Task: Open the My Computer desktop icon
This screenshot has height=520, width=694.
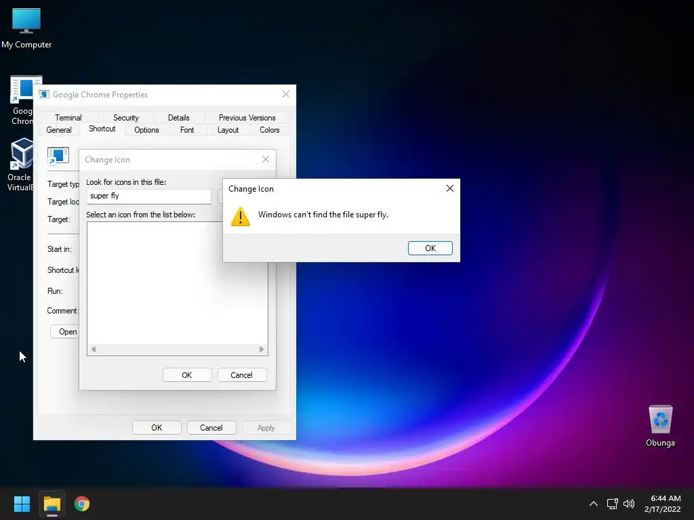Action: (26, 28)
